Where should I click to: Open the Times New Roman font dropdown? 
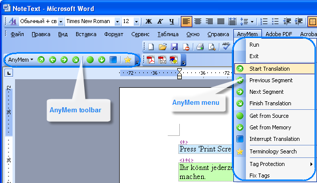coord(117,21)
